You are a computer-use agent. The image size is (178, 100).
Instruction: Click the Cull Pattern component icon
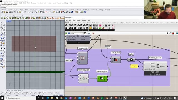pos(116,60)
